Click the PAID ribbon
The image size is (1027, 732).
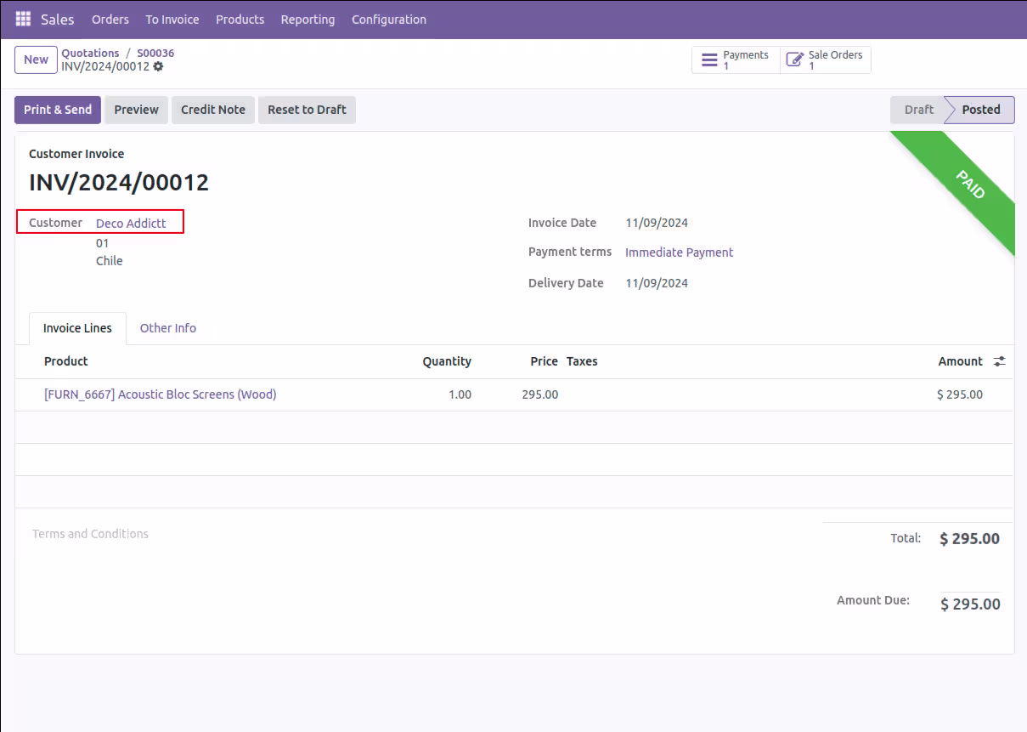pyautogui.click(x=970, y=184)
